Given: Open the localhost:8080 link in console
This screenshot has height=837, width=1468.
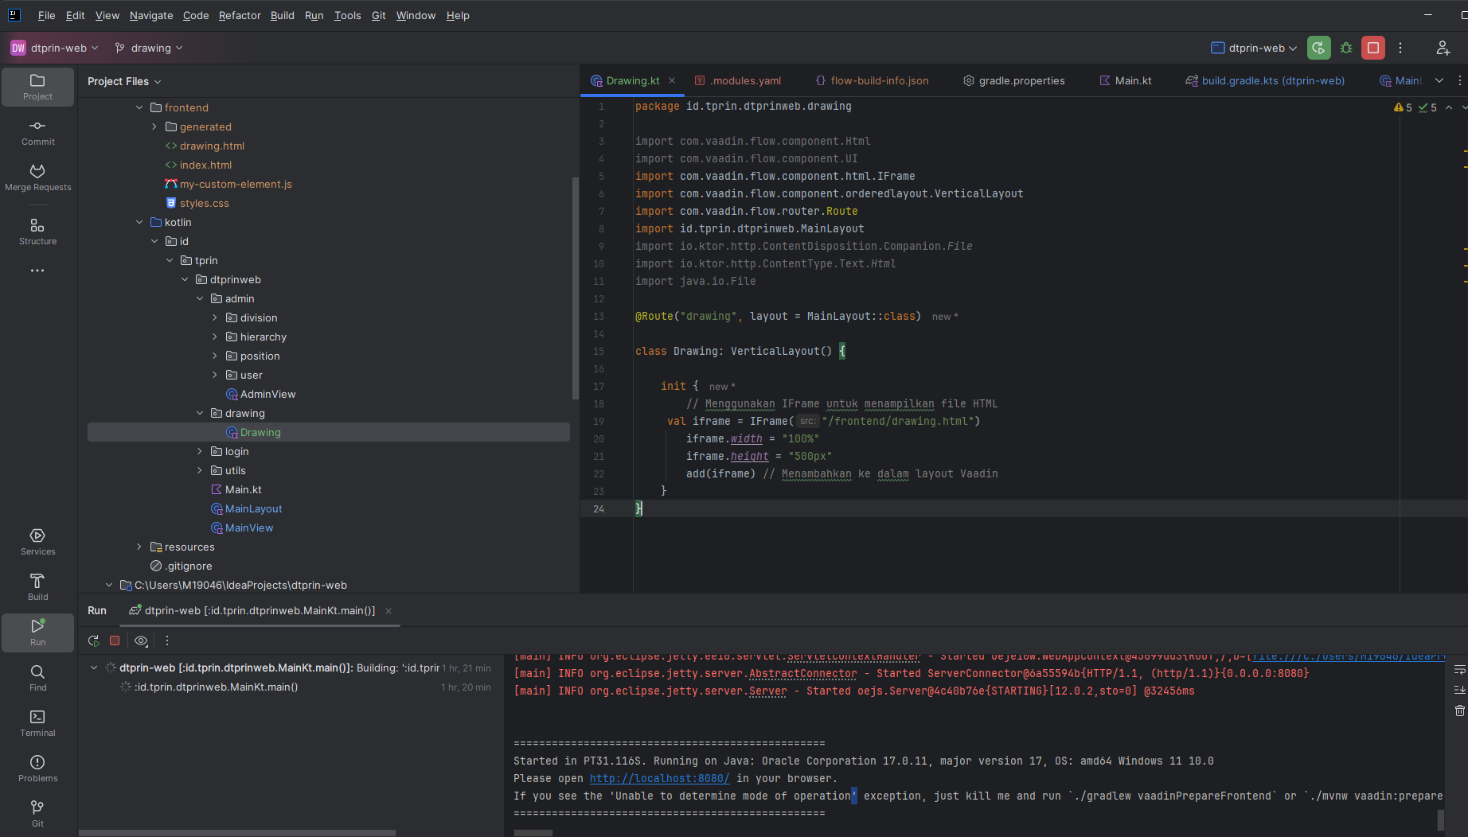Looking at the screenshot, I should tap(659, 778).
